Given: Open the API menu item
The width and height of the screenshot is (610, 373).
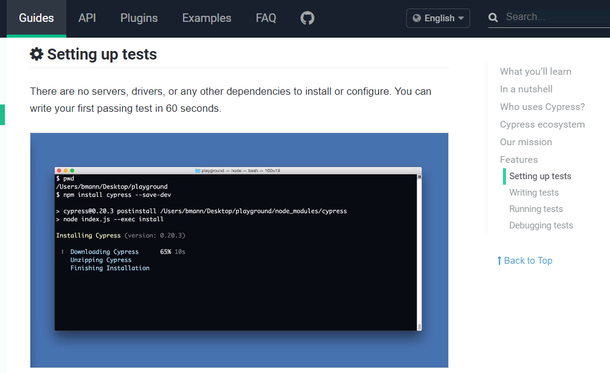Looking at the screenshot, I should coord(87,18).
